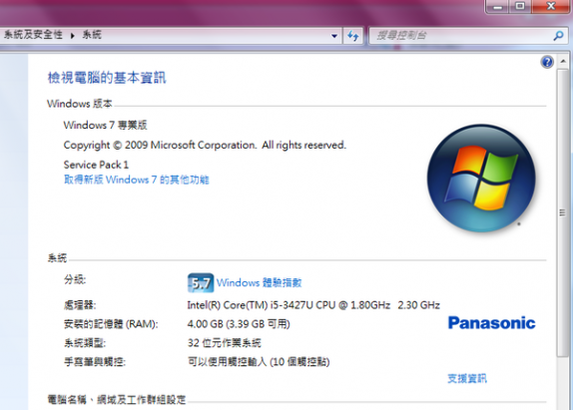Click the 檢視電腦的基本資訊 heading

pyautogui.click(x=107, y=78)
